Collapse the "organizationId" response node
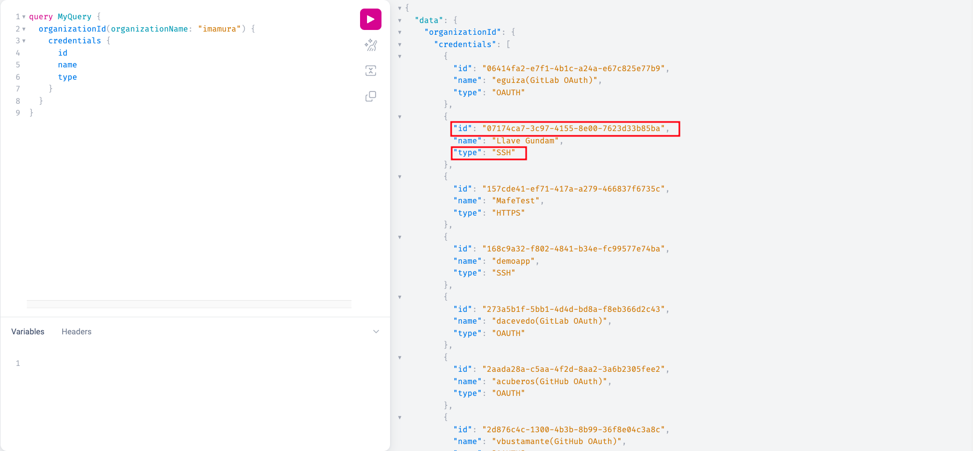 400,32
